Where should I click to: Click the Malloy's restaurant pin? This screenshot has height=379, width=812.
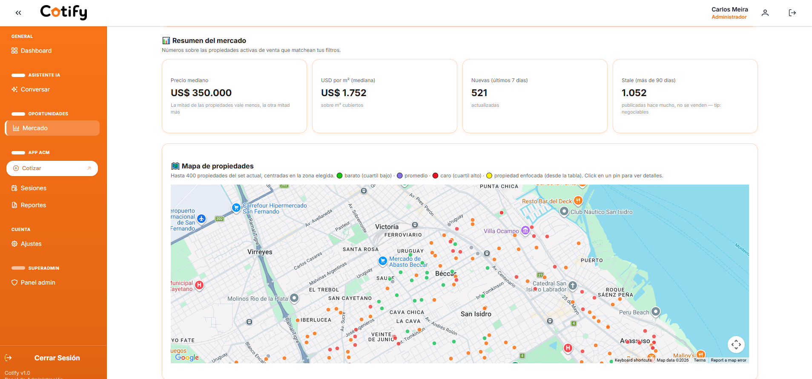click(x=700, y=355)
